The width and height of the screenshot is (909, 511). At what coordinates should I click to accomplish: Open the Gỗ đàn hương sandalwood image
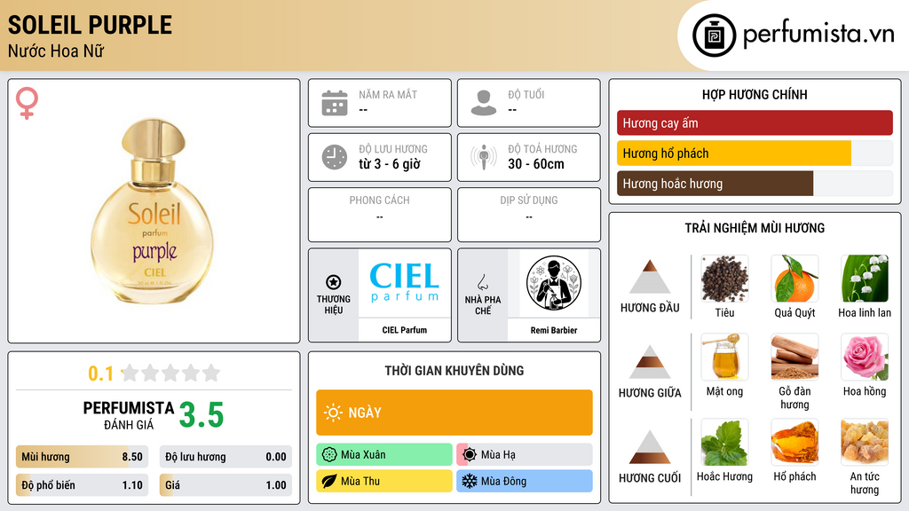coord(794,357)
